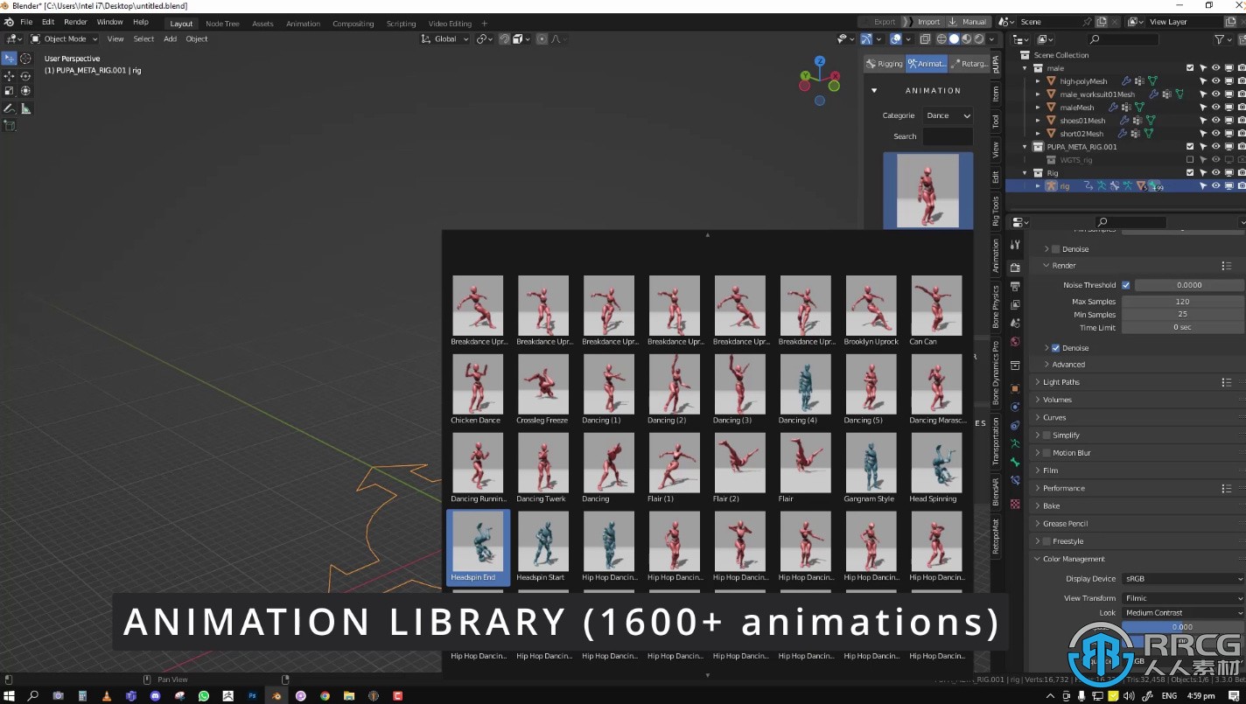Open Tool properties tab icon
Viewport: 1246px width, 704px height.
click(1015, 246)
